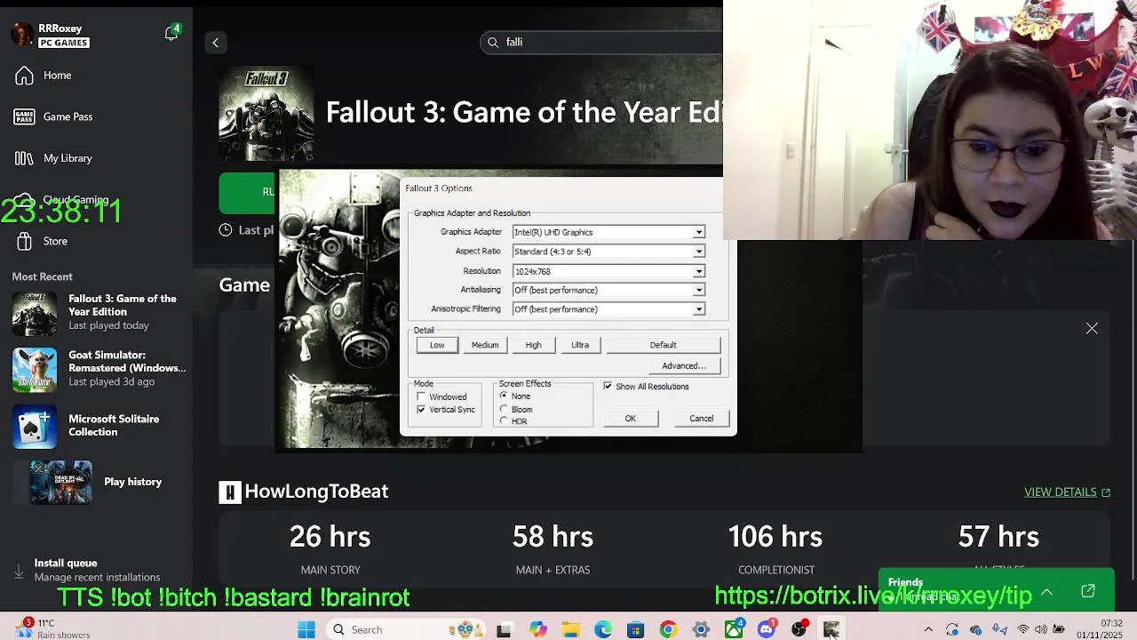
Task: Select the None screen effect
Action: [504, 396]
